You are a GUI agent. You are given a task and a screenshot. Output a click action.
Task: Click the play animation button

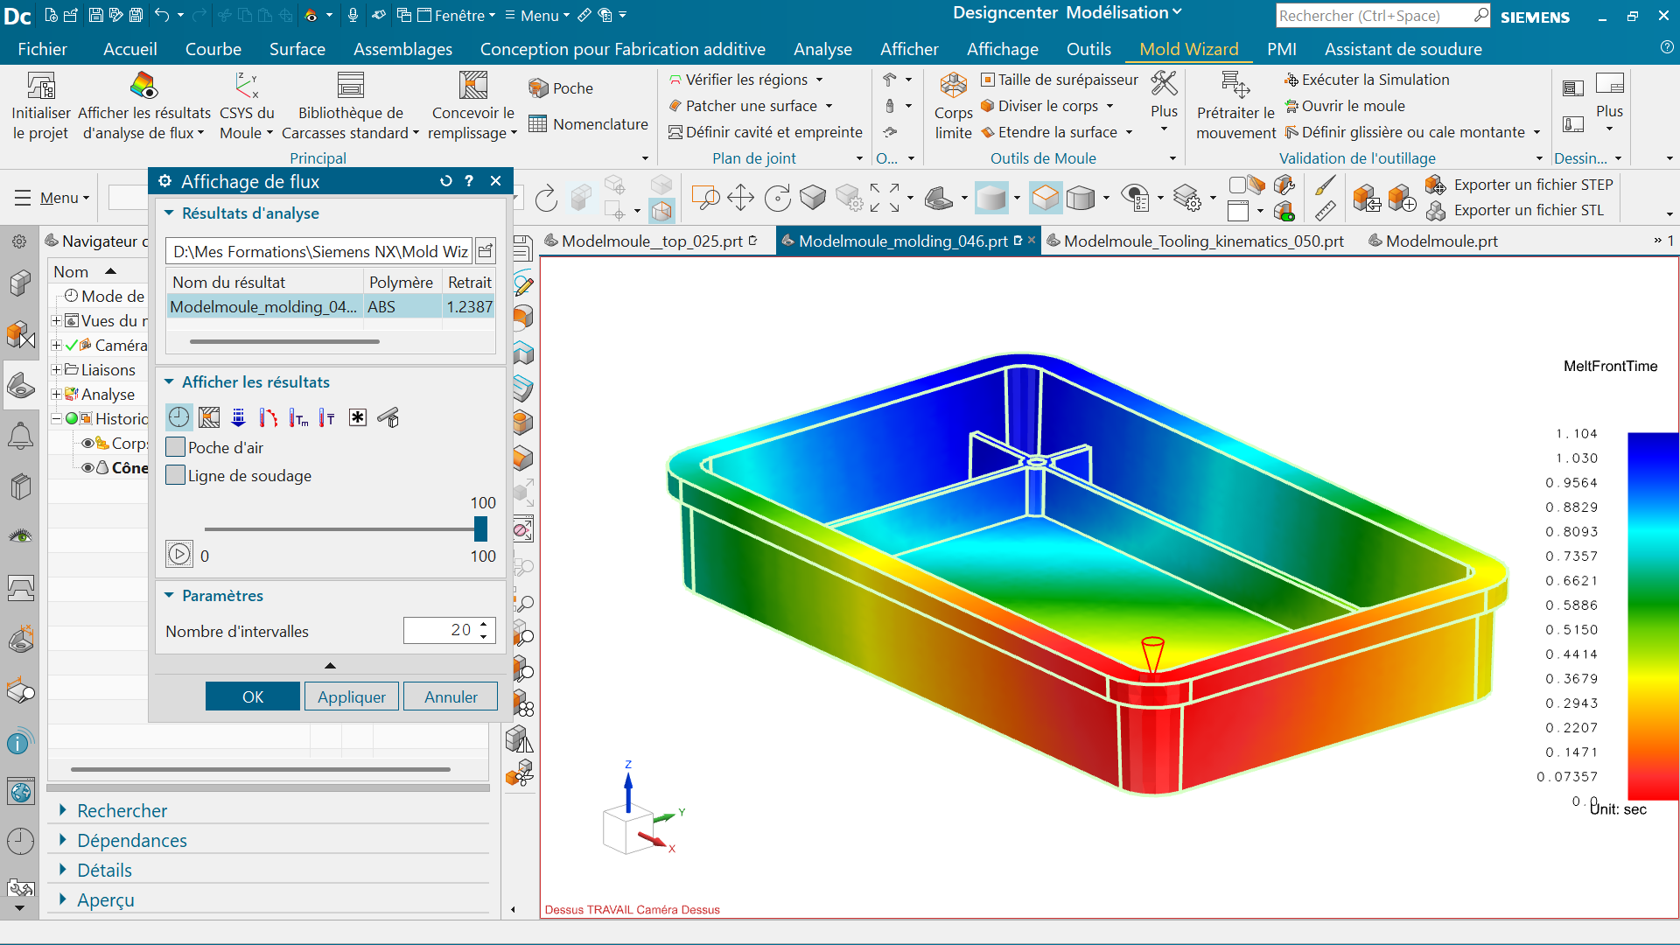tap(179, 554)
